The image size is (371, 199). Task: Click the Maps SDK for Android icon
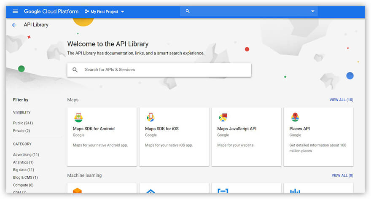point(78,117)
